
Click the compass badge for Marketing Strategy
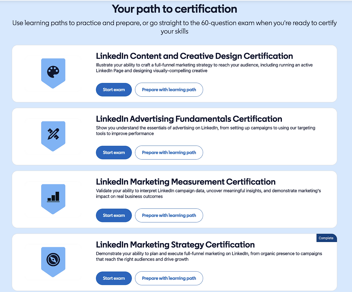point(53,262)
